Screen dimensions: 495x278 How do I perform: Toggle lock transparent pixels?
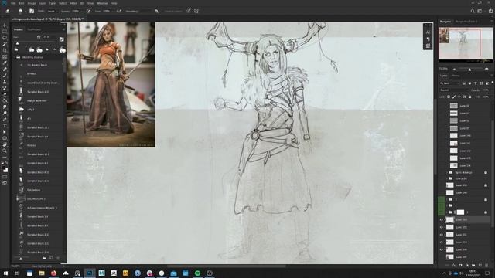[449, 97]
